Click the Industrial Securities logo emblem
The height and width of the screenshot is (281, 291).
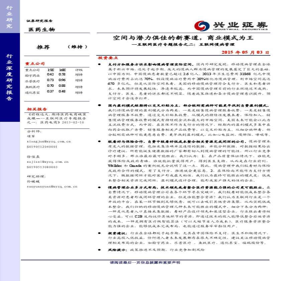(x=202, y=26)
